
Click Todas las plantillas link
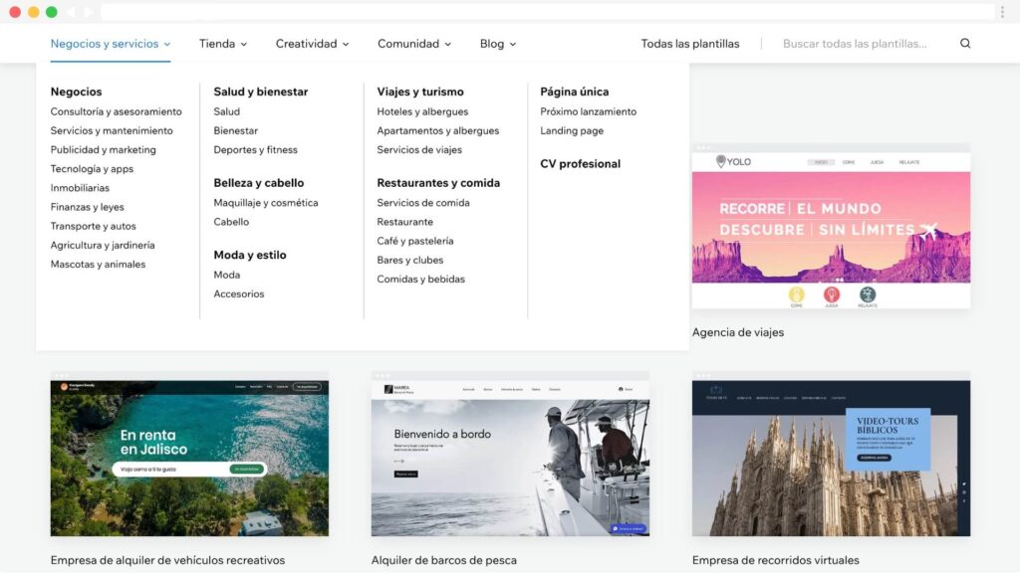pos(689,44)
